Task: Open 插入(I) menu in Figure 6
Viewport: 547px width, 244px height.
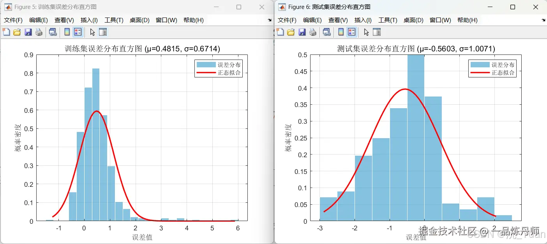Action: (x=363, y=20)
